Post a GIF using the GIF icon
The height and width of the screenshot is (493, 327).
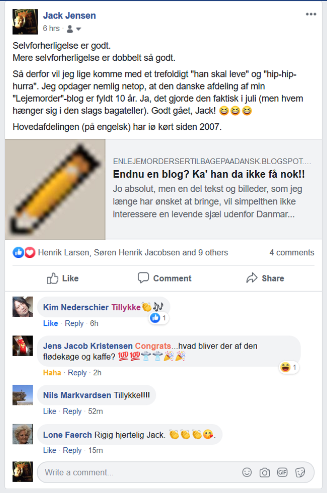point(282,472)
